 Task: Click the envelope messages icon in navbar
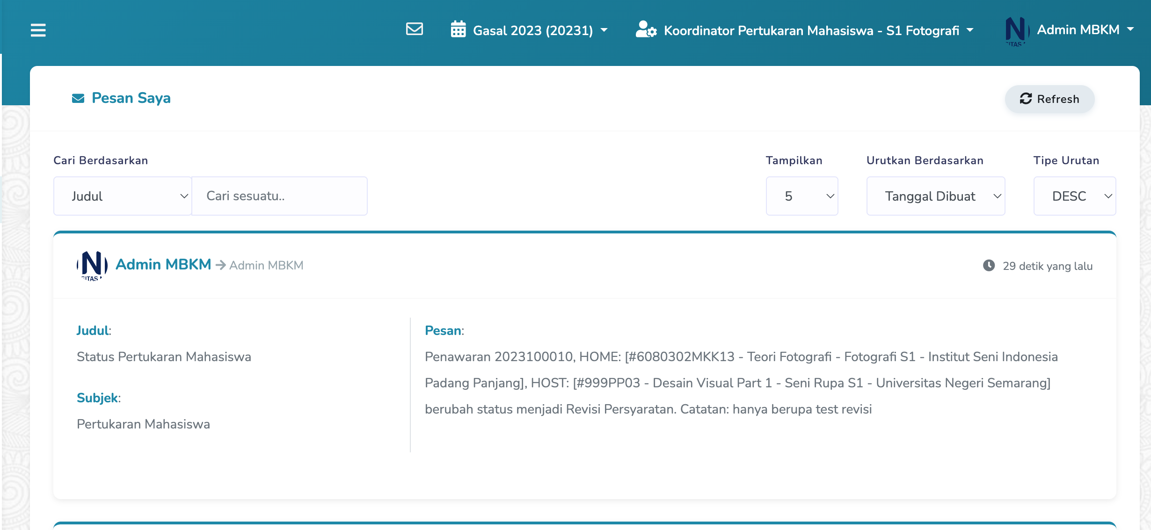[x=414, y=29]
